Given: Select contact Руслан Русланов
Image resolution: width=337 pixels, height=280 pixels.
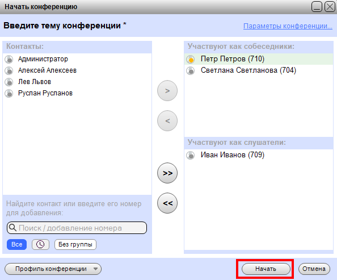Looking at the screenshot, I should tap(45, 93).
